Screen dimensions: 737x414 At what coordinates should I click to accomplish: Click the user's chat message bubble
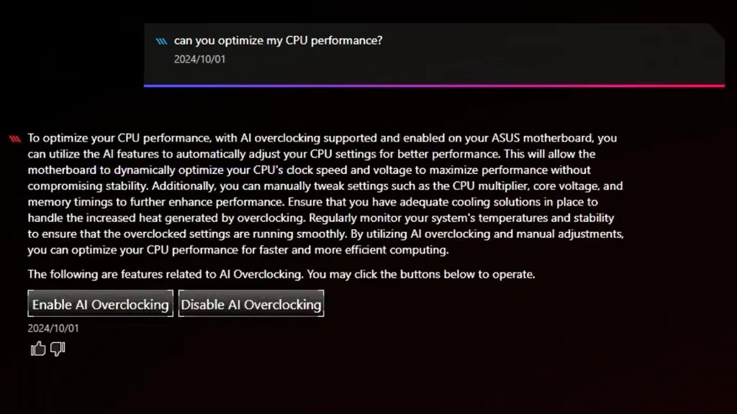tap(432, 50)
